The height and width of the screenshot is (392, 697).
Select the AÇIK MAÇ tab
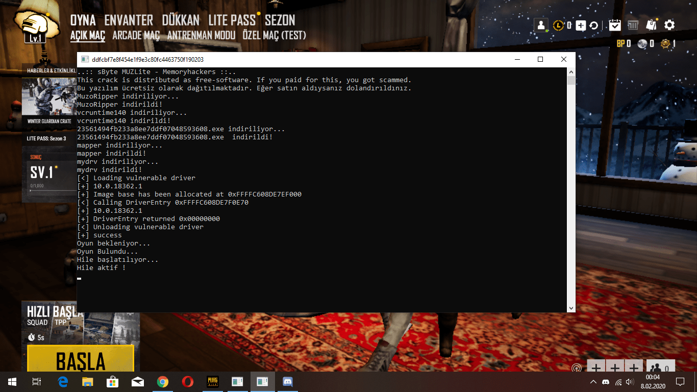tap(88, 36)
